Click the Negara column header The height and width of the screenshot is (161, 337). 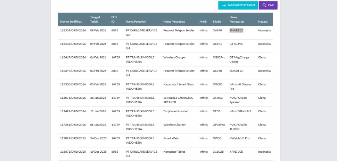[263, 22]
